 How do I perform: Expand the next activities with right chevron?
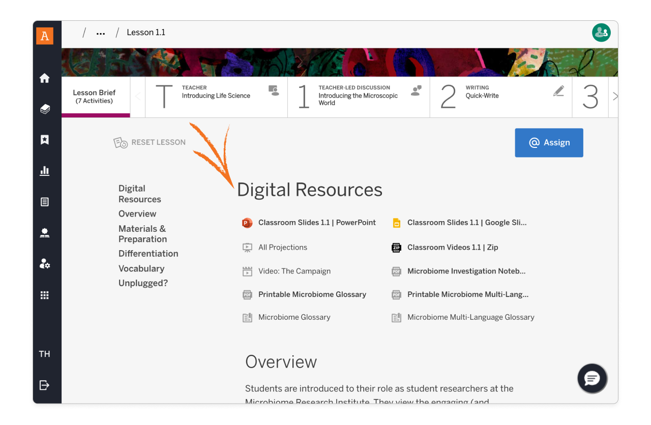point(615,96)
